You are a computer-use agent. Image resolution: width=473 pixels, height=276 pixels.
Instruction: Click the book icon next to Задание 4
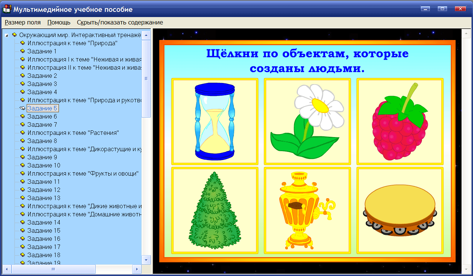point(22,92)
